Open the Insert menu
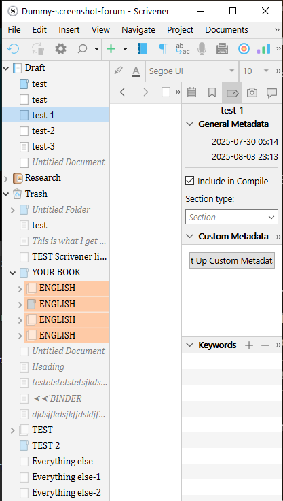The height and width of the screenshot is (501, 283). click(x=69, y=30)
